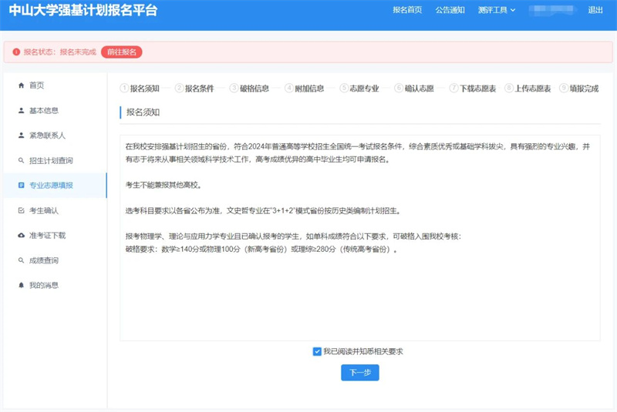Click the form icon beside 专业志愿填报
617x412 pixels.
point(22,186)
